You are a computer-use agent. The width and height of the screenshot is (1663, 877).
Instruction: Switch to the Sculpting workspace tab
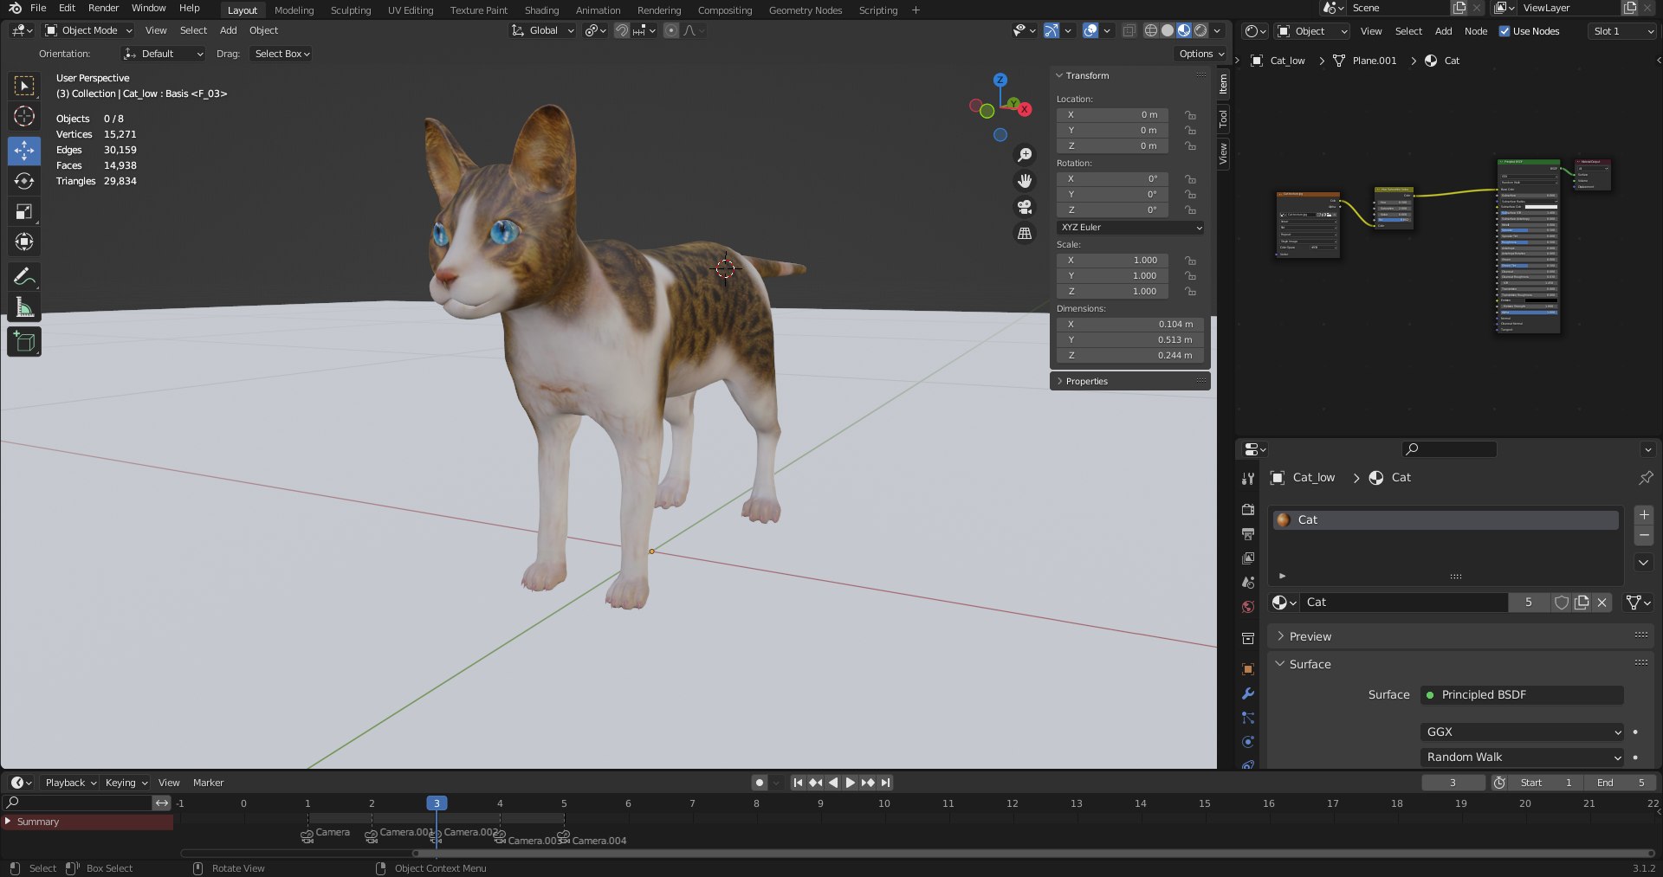coord(351,10)
